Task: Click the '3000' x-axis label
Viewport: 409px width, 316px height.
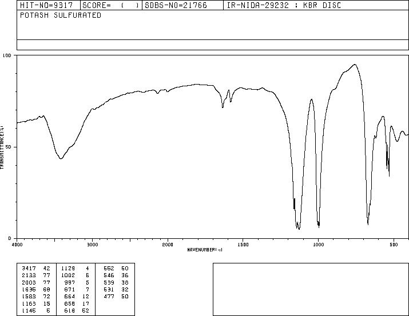Action: click(x=92, y=245)
